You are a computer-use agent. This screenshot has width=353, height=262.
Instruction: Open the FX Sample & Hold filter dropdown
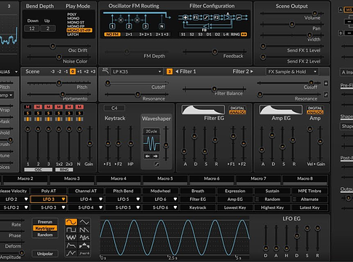pos(292,71)
